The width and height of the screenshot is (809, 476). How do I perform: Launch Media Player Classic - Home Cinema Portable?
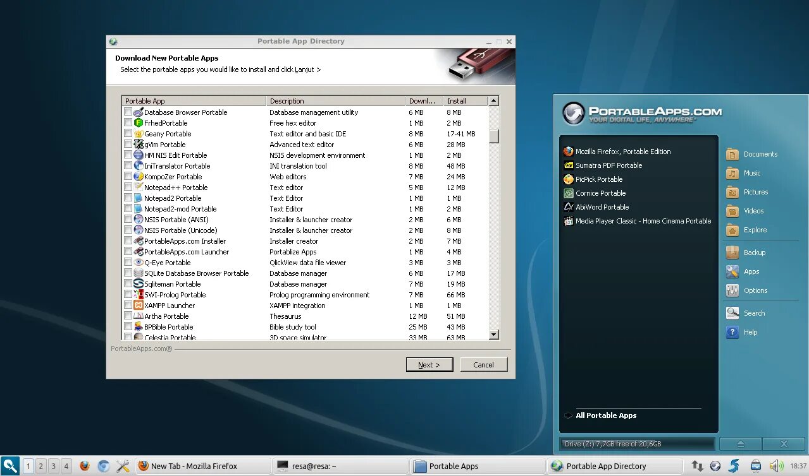637,221
